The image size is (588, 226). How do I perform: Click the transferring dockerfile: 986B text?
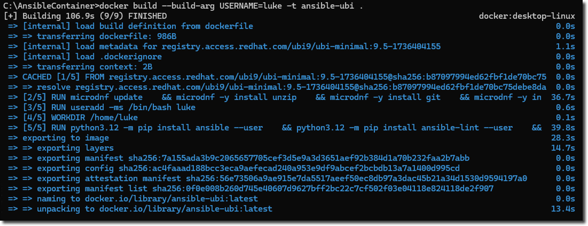pyautogui.click(x=107, y=36)
